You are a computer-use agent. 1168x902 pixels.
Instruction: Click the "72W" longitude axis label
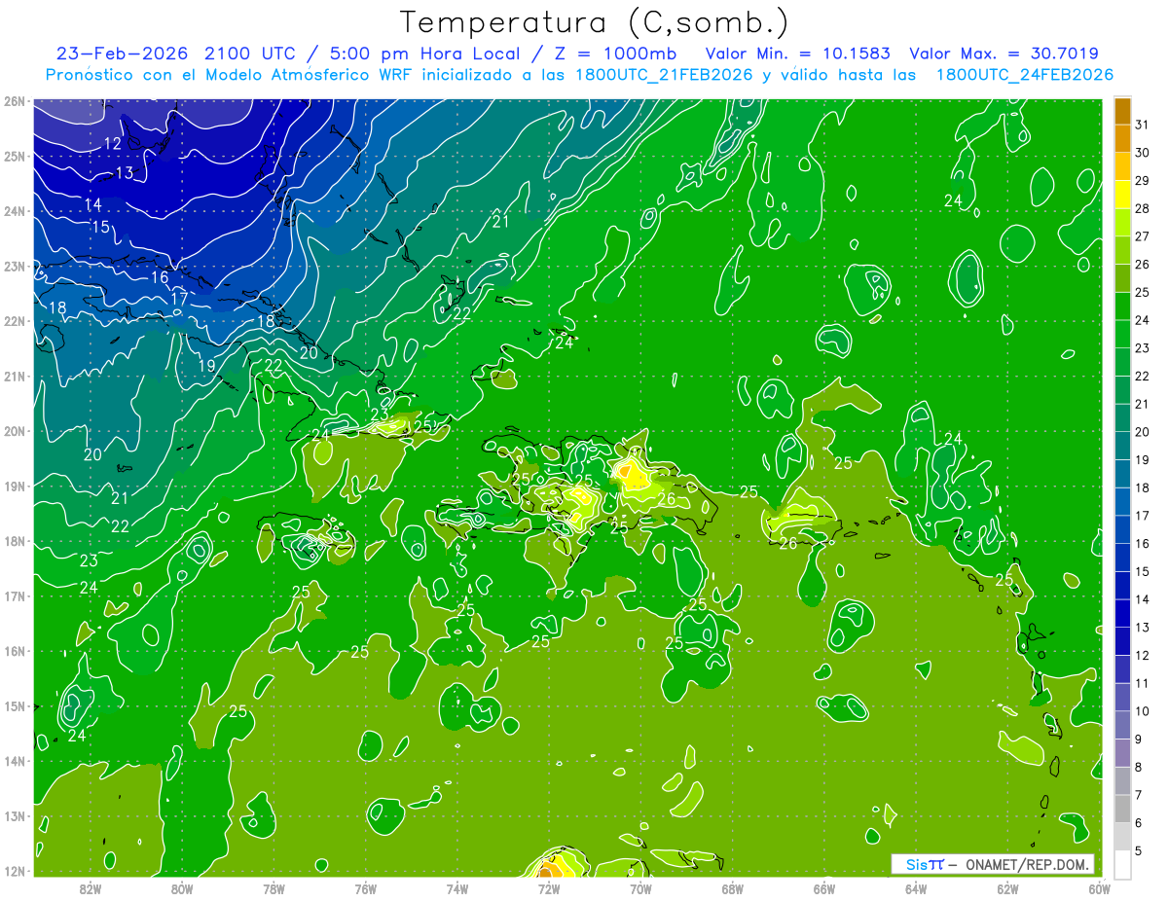548,888
